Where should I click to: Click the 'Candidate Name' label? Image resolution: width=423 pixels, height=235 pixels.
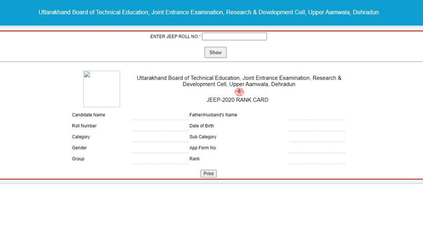click(x=89, y=115)
